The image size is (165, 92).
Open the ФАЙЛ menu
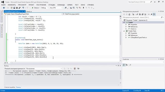pos(3,5)
